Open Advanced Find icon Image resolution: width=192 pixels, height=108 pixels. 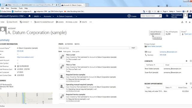[167, 16]
